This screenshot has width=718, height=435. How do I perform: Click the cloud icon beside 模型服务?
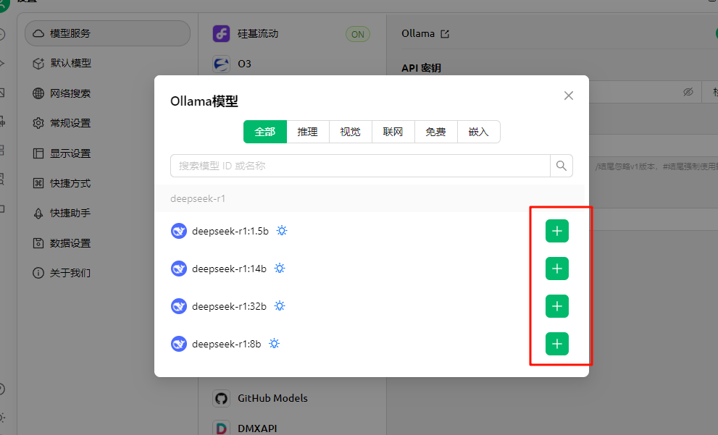(38, 33)
